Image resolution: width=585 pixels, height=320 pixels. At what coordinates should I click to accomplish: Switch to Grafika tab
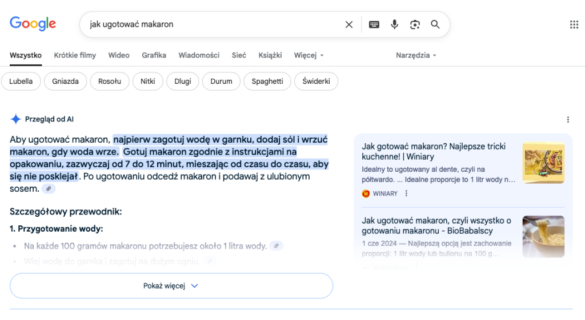(154, 55)
